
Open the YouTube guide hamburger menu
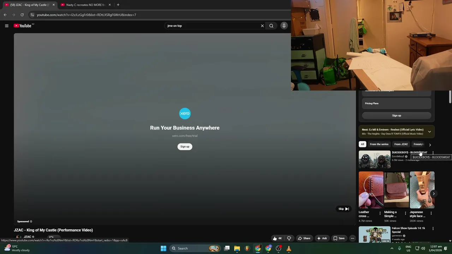point(6,26)
